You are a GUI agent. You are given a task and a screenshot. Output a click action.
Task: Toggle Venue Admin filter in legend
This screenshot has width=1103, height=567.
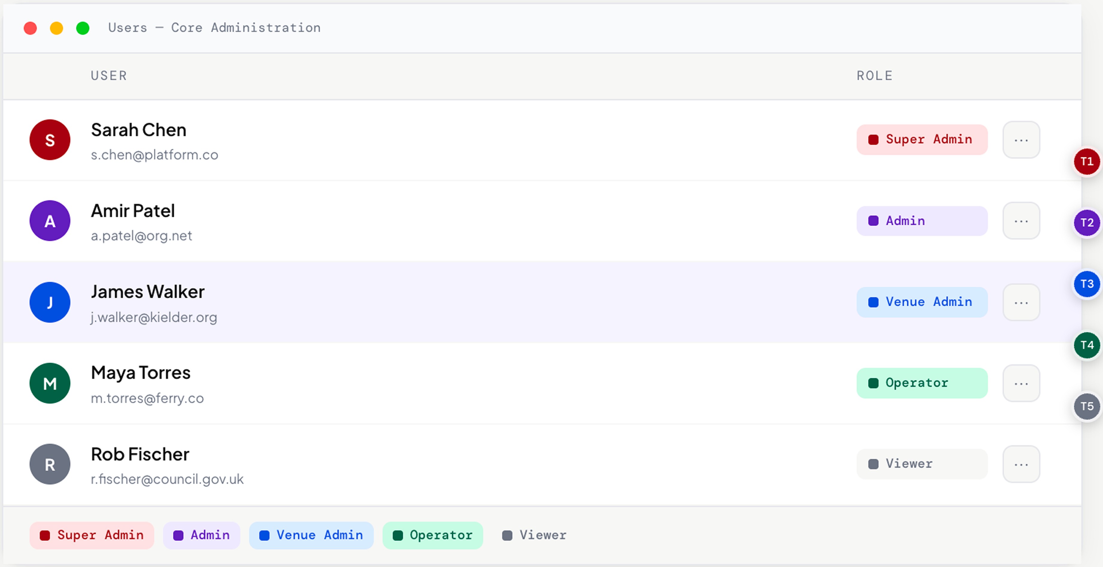click(x=311, y=535)
